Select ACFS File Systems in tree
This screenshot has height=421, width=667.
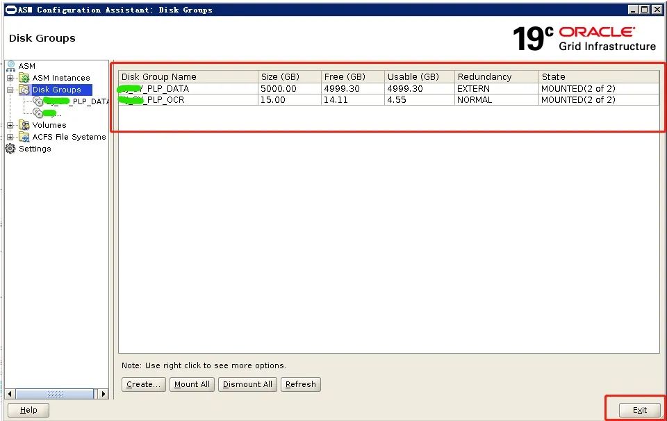tap(69, 137)
